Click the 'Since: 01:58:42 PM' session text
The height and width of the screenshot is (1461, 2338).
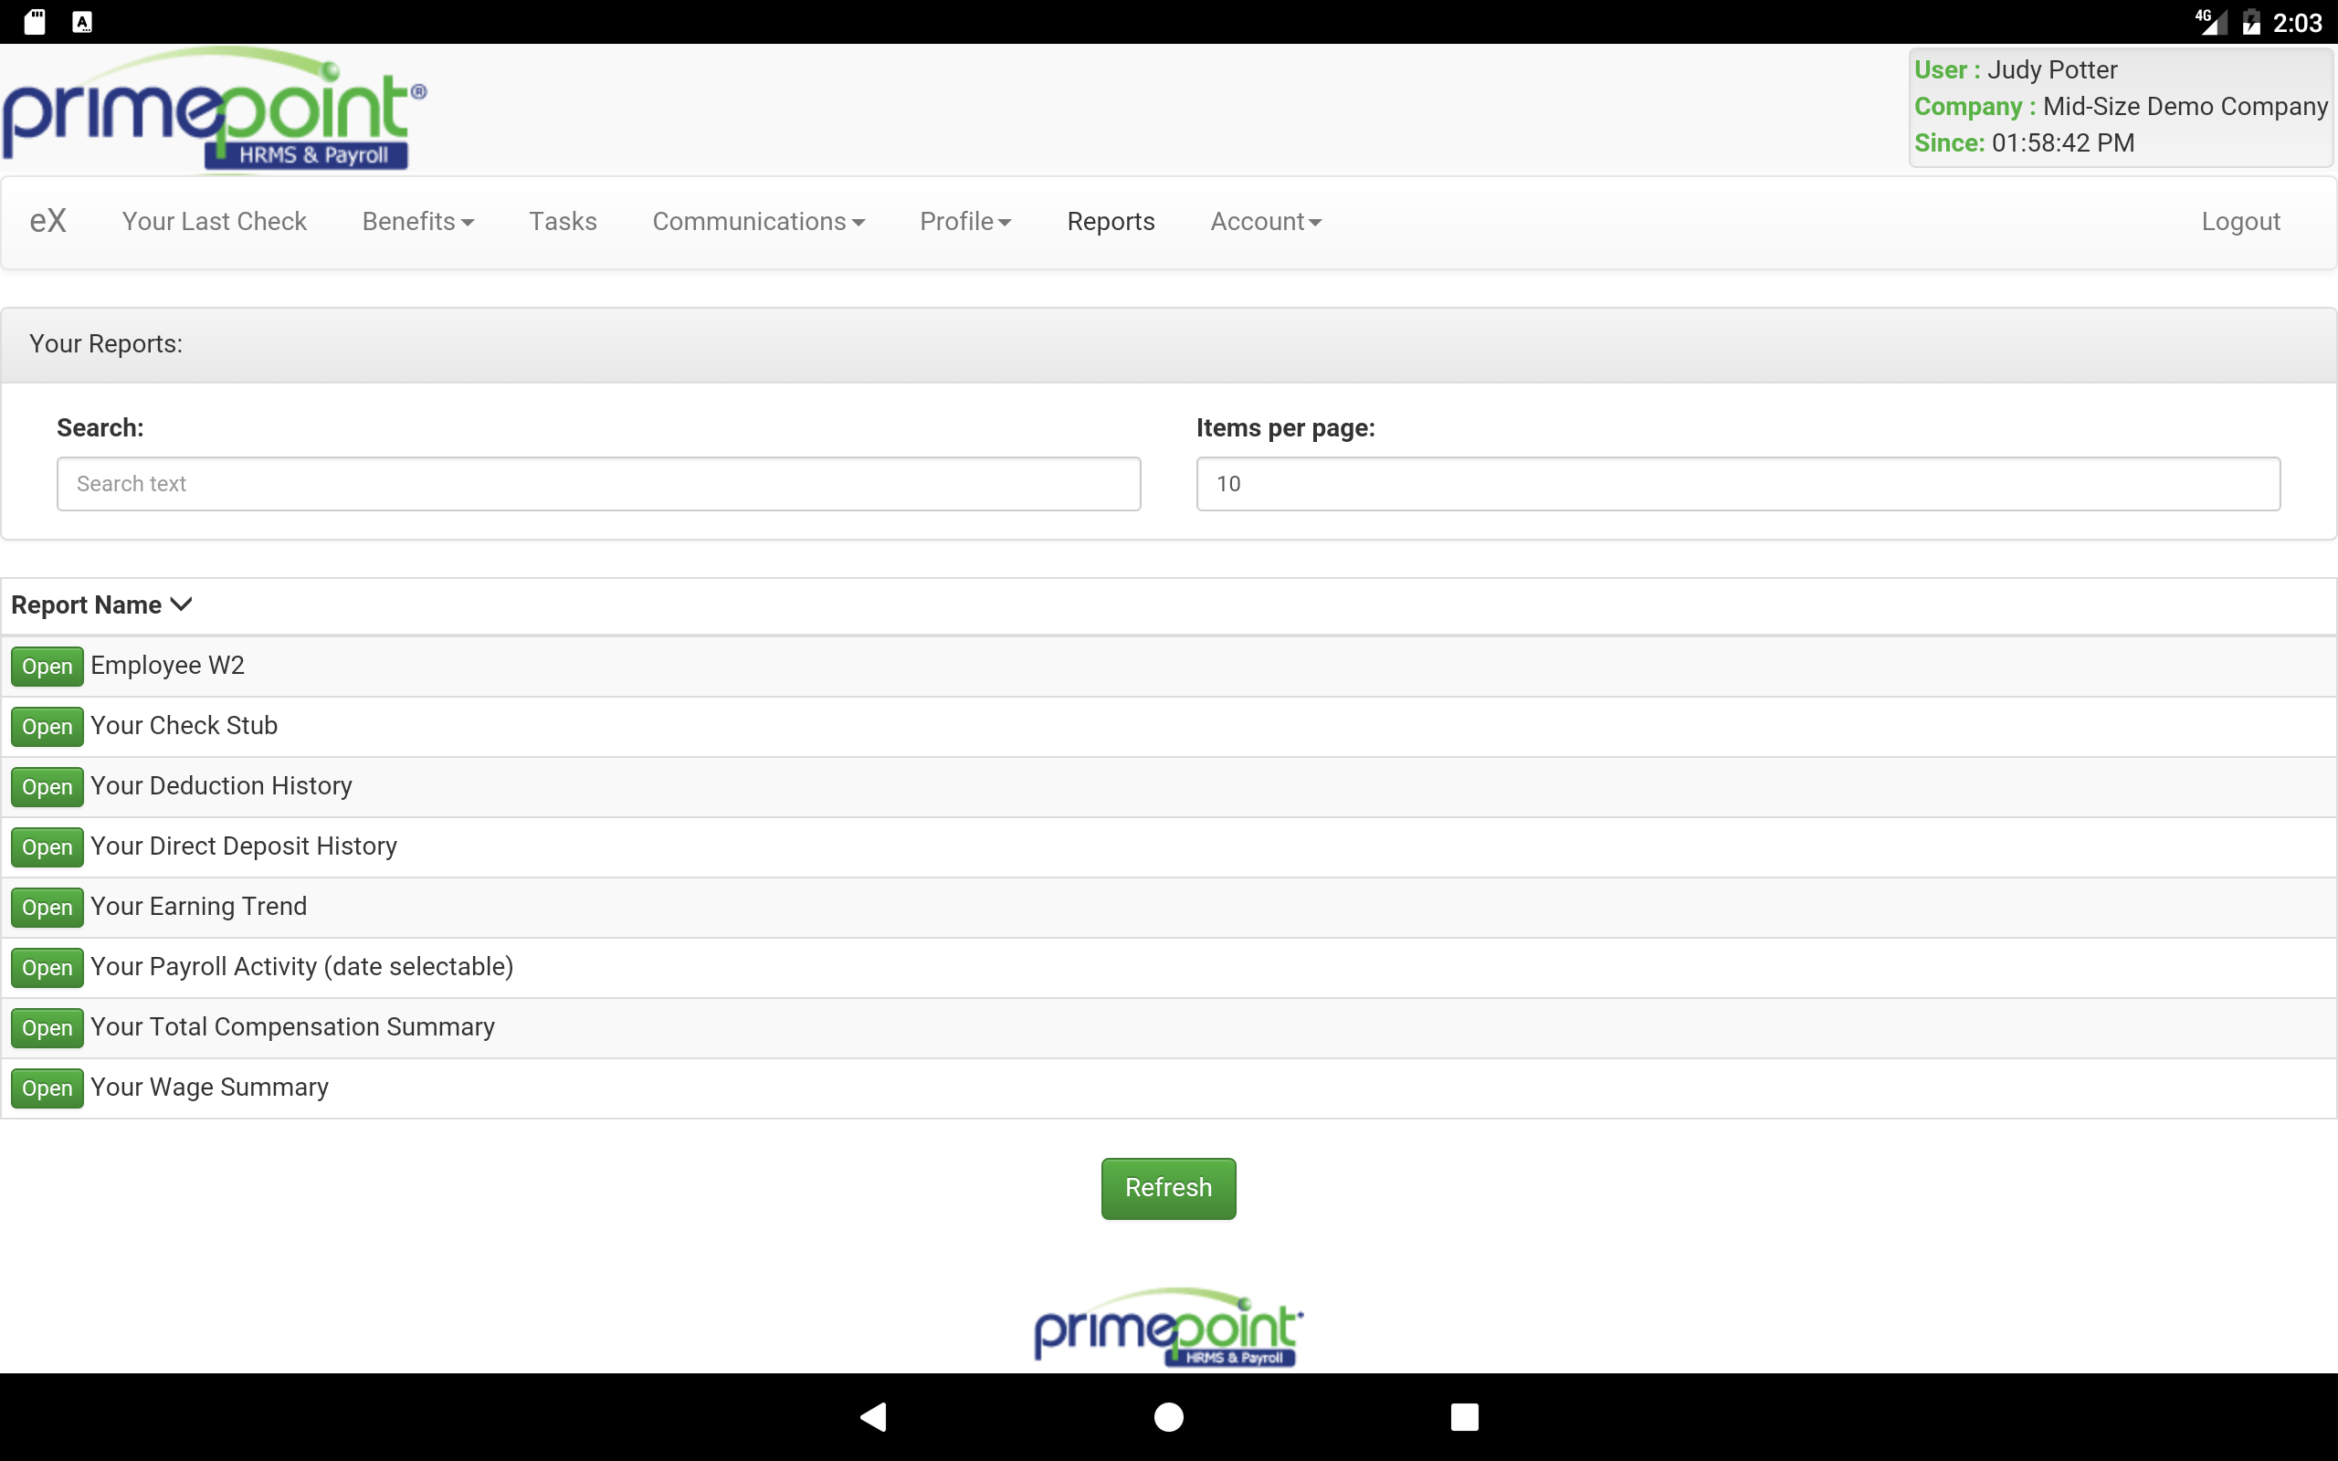point(2024,143)
